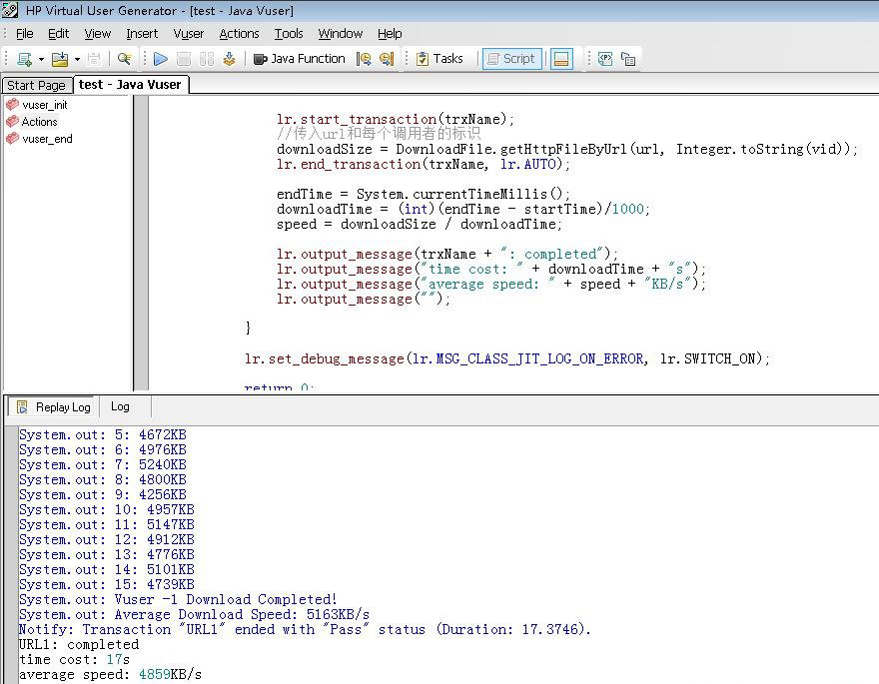Click the Java Function toolbar button
The image size is (879, 684).
(x=299, y=59)
